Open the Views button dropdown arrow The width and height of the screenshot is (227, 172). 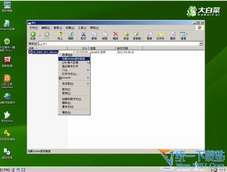(187, 34)
